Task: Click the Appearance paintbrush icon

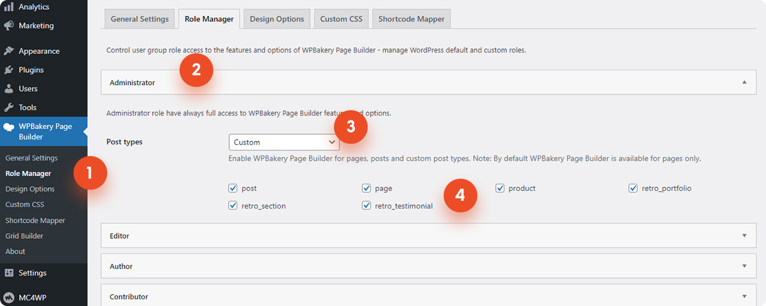Action: click(x=9, y=51)
